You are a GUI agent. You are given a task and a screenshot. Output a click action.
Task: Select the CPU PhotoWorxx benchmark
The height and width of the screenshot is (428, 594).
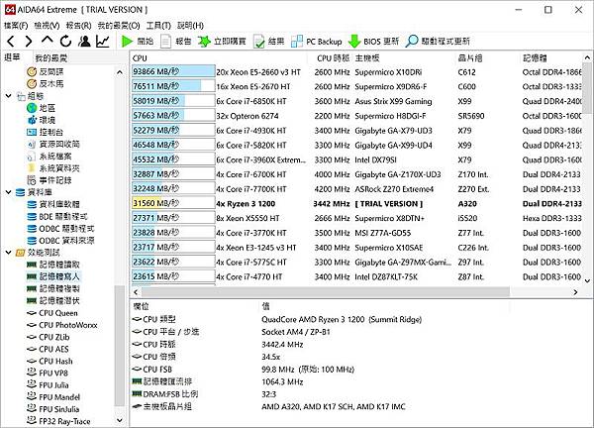62,325
